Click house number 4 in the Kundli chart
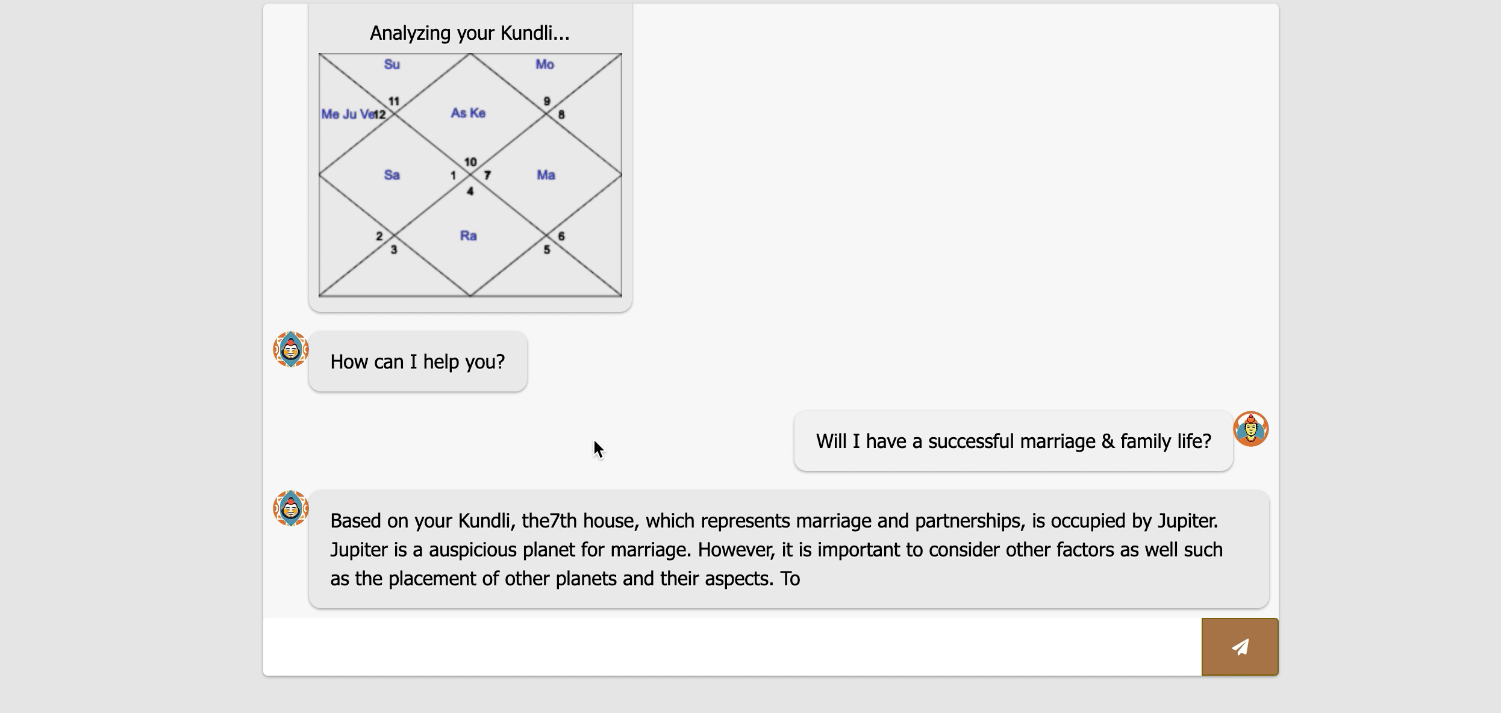 470,191
